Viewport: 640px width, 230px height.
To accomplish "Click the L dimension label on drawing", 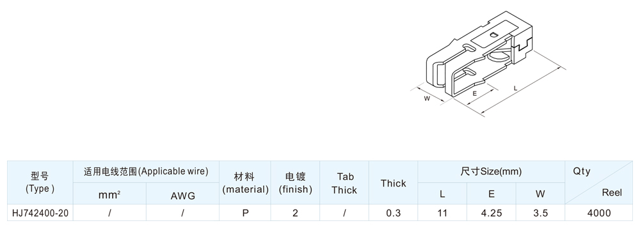I will tap(515, 88).
